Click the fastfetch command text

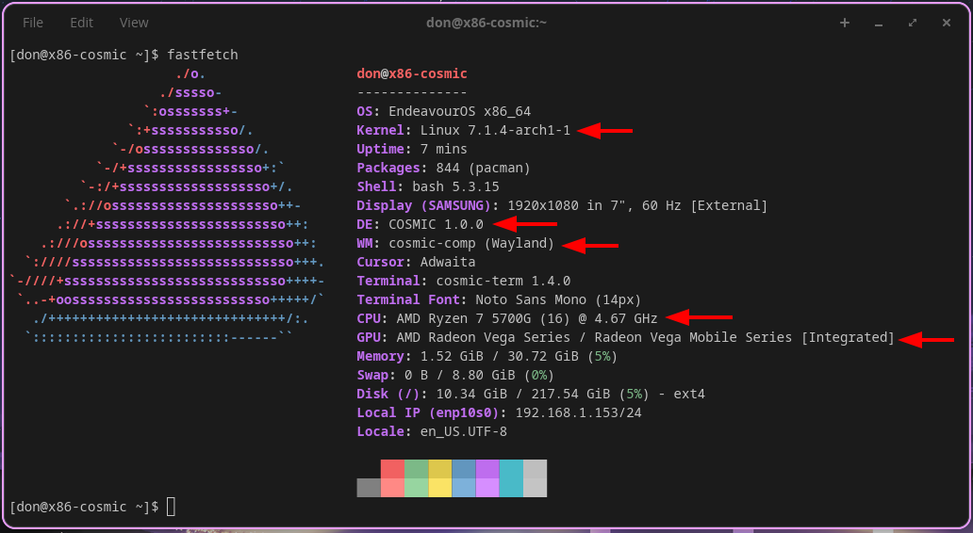[203, 55]
